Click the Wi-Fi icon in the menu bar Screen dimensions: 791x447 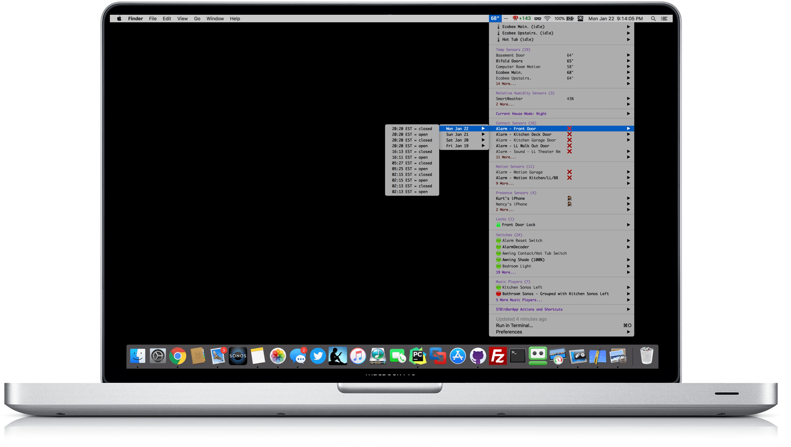547,18
